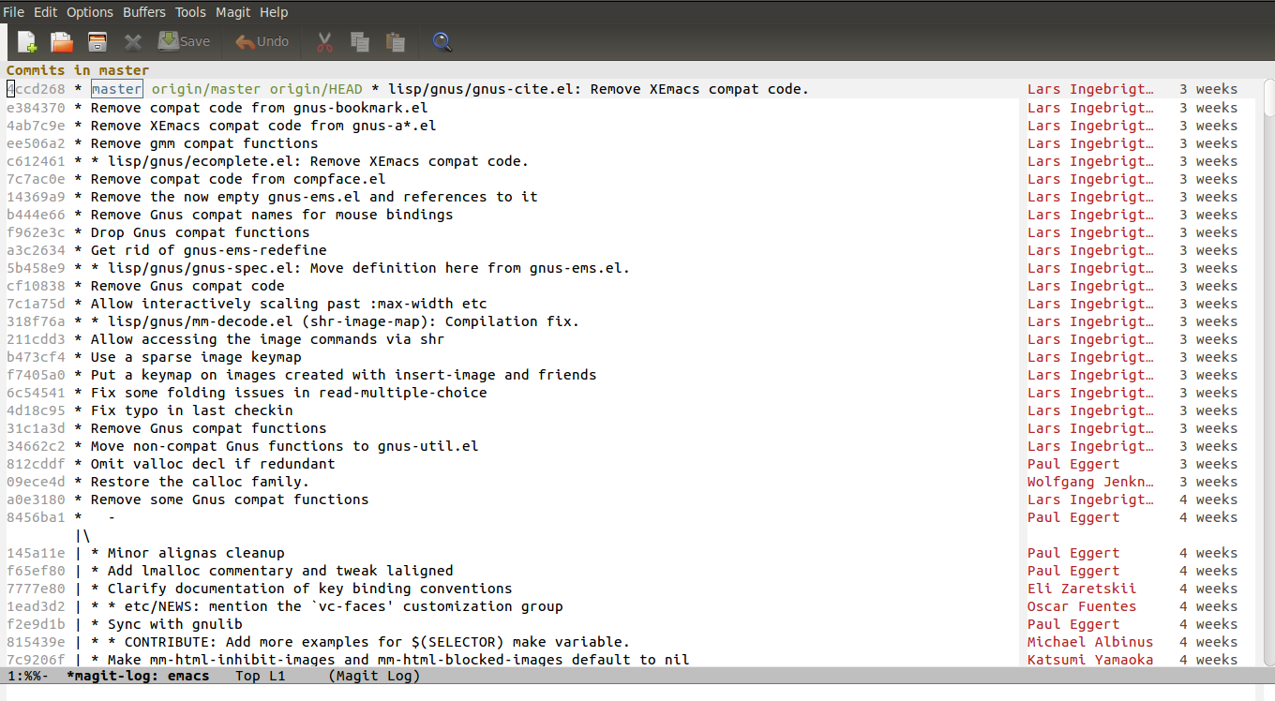The width and height of the screenshot is (1275, 701).
Task: Select 'Fix some folding issues' commit
Action: tap(289, 393)
